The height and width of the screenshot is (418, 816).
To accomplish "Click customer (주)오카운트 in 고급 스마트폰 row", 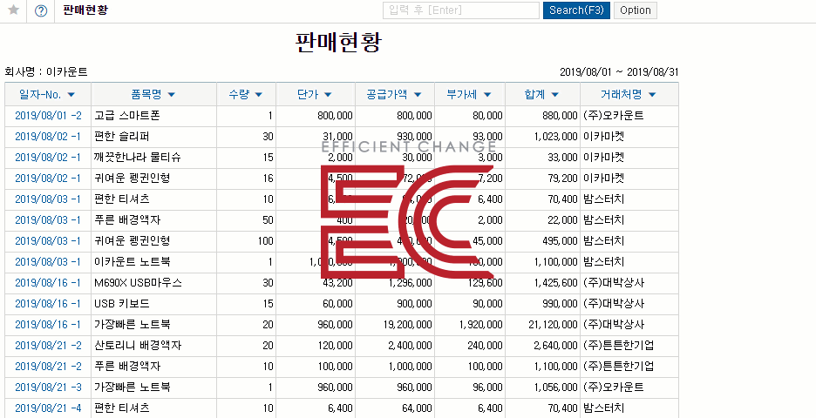I will (614, 116).
